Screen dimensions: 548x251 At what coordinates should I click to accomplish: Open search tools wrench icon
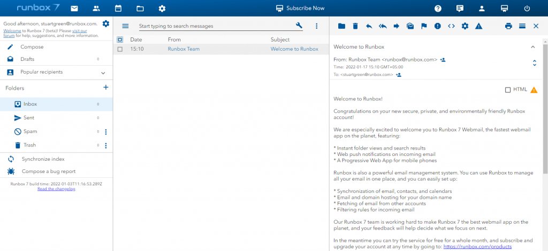click(x=299, y=25)
